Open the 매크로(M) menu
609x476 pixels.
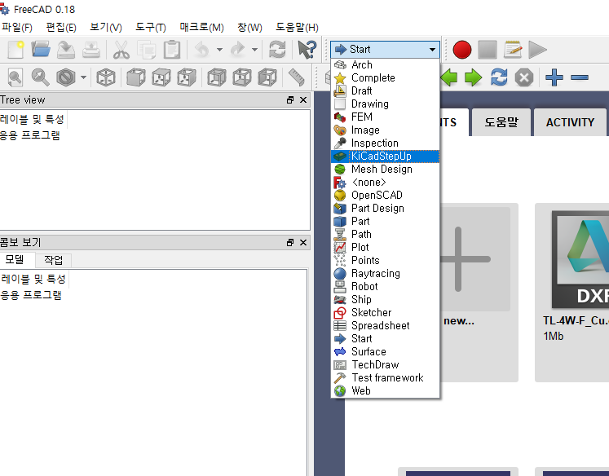pos(201,27)
